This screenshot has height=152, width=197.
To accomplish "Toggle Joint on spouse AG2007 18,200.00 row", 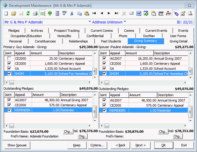I will pyautogui.click(x=104, y=58).
